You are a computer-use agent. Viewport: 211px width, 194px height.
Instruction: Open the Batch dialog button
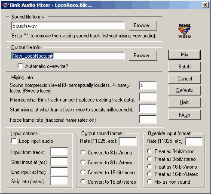pos(184,67)
